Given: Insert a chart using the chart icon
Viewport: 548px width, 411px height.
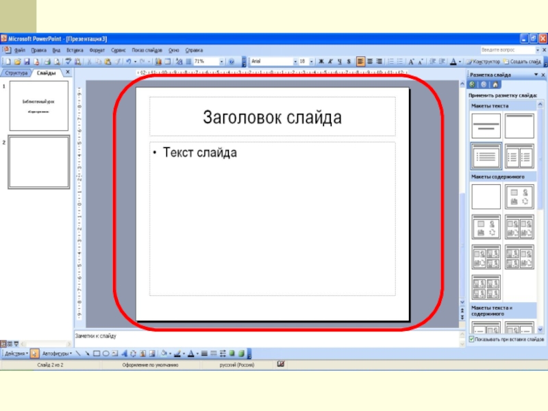Looking at the screenshot, I should [x=158, y=62].
